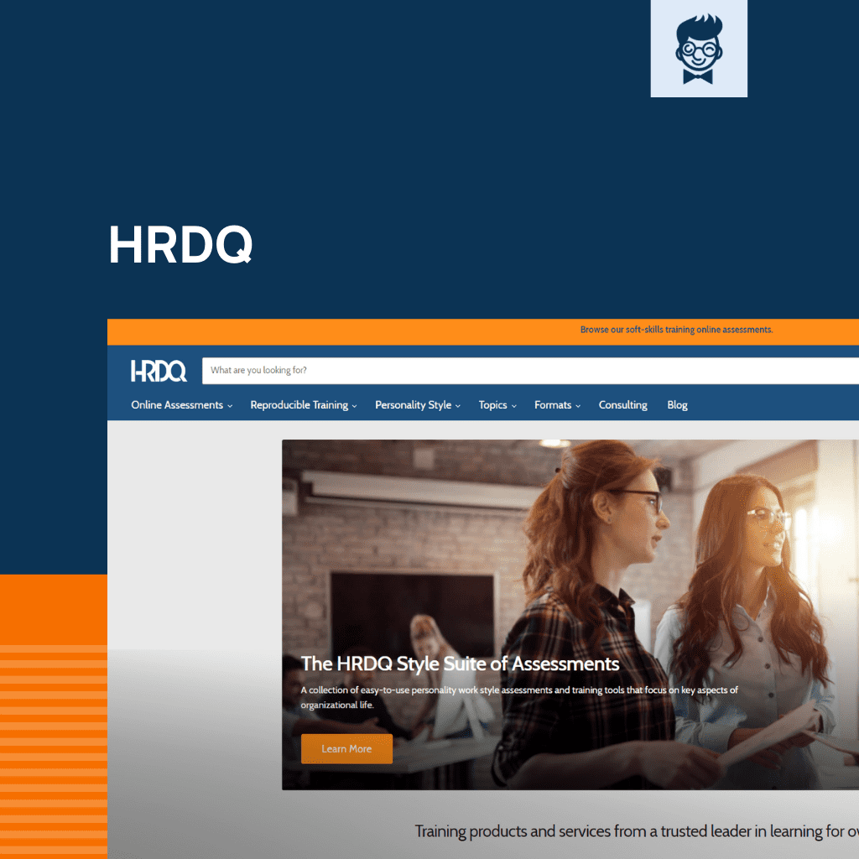Click the winking bow-tie mascot icon

click(699, 49)
